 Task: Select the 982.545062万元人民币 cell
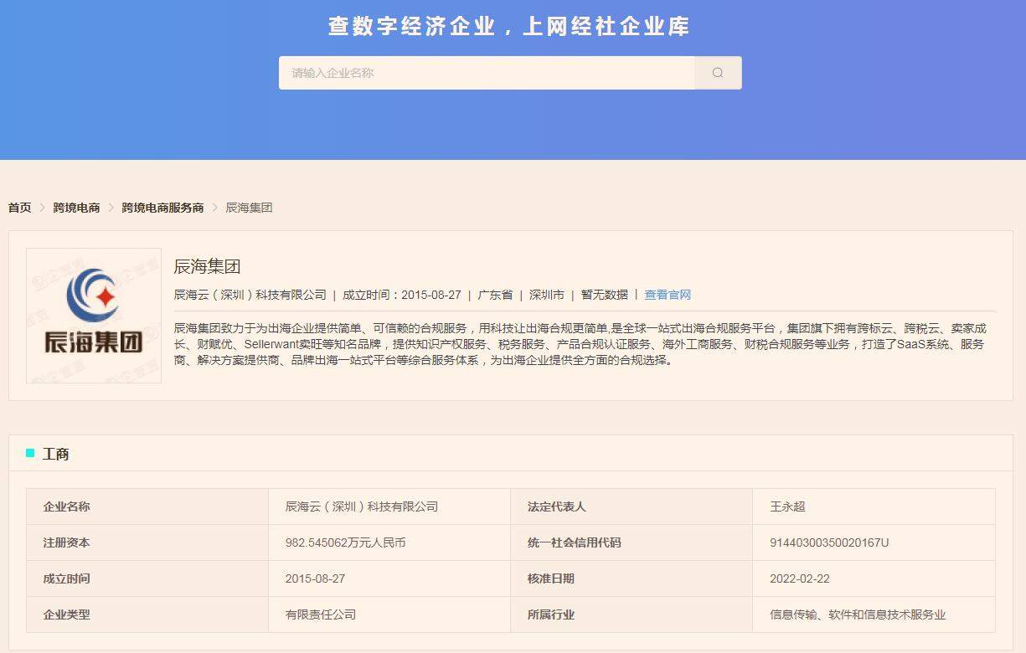[x=389, y=542]
